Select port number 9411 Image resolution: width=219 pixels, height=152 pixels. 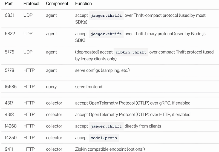9,149
